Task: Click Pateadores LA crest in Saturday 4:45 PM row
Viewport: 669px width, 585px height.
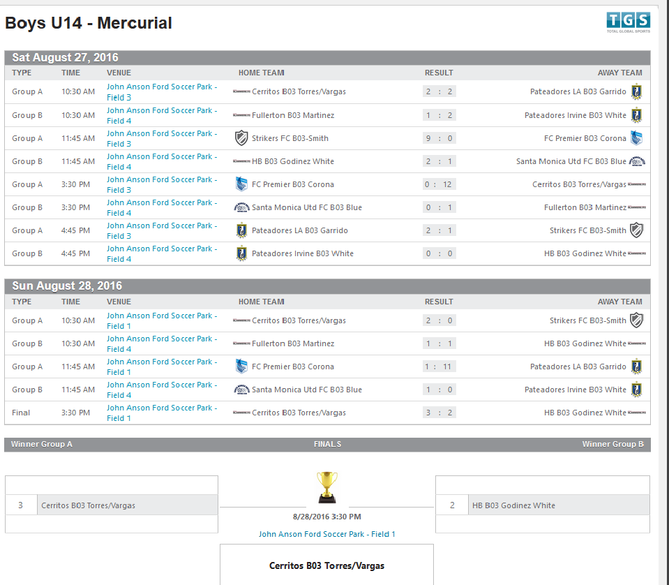Action: [x=241, y=230]
